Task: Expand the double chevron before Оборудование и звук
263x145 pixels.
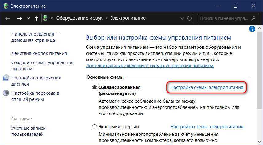Action: pyautogui.click(x=52, y=18)
